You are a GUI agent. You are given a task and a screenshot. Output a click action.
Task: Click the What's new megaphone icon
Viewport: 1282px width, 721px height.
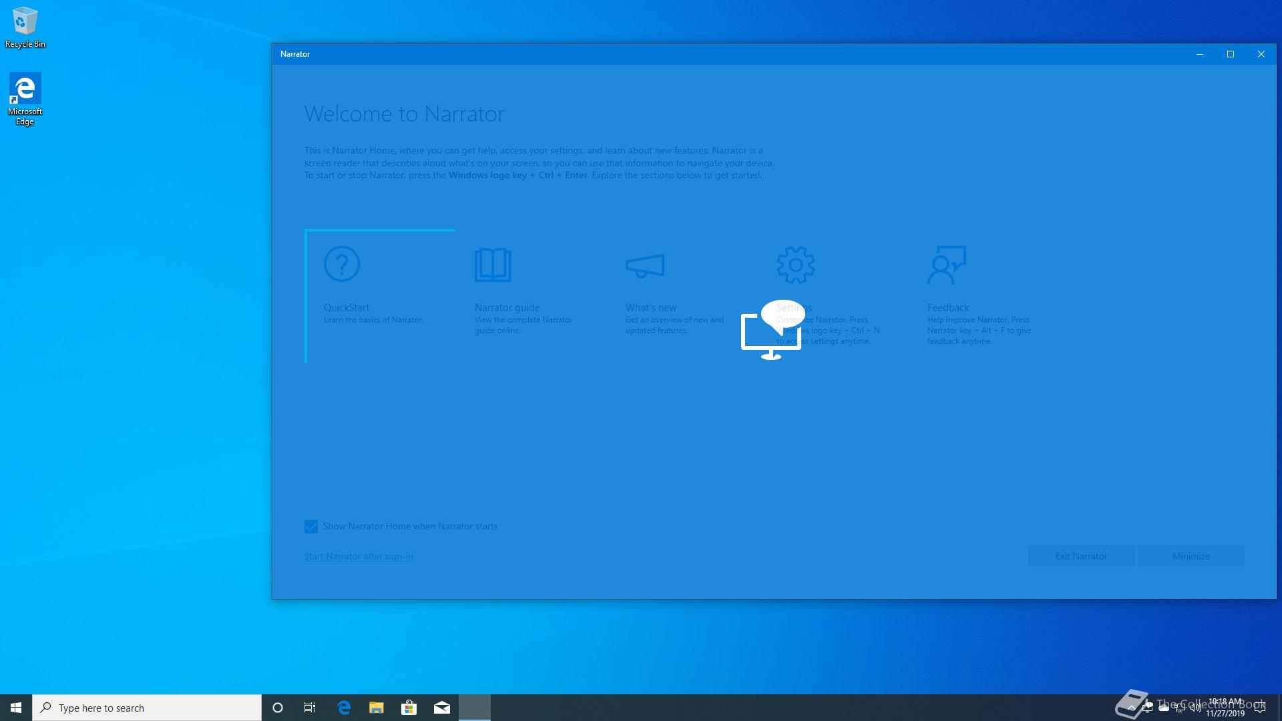pyautogui.click(x=644, y=265)
